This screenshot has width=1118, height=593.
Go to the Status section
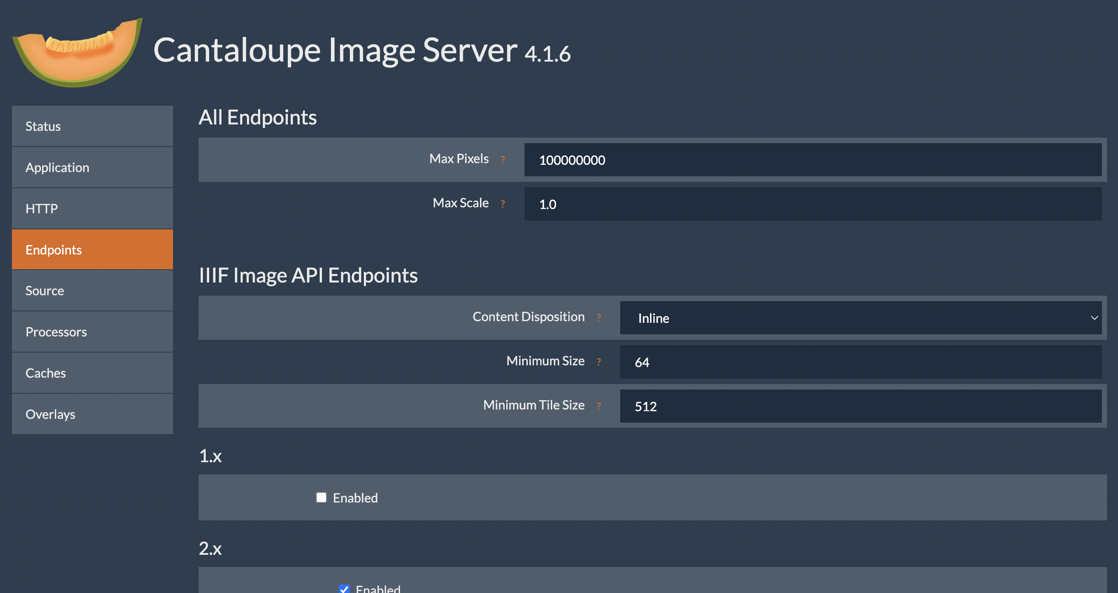click(x=92, y=126)
